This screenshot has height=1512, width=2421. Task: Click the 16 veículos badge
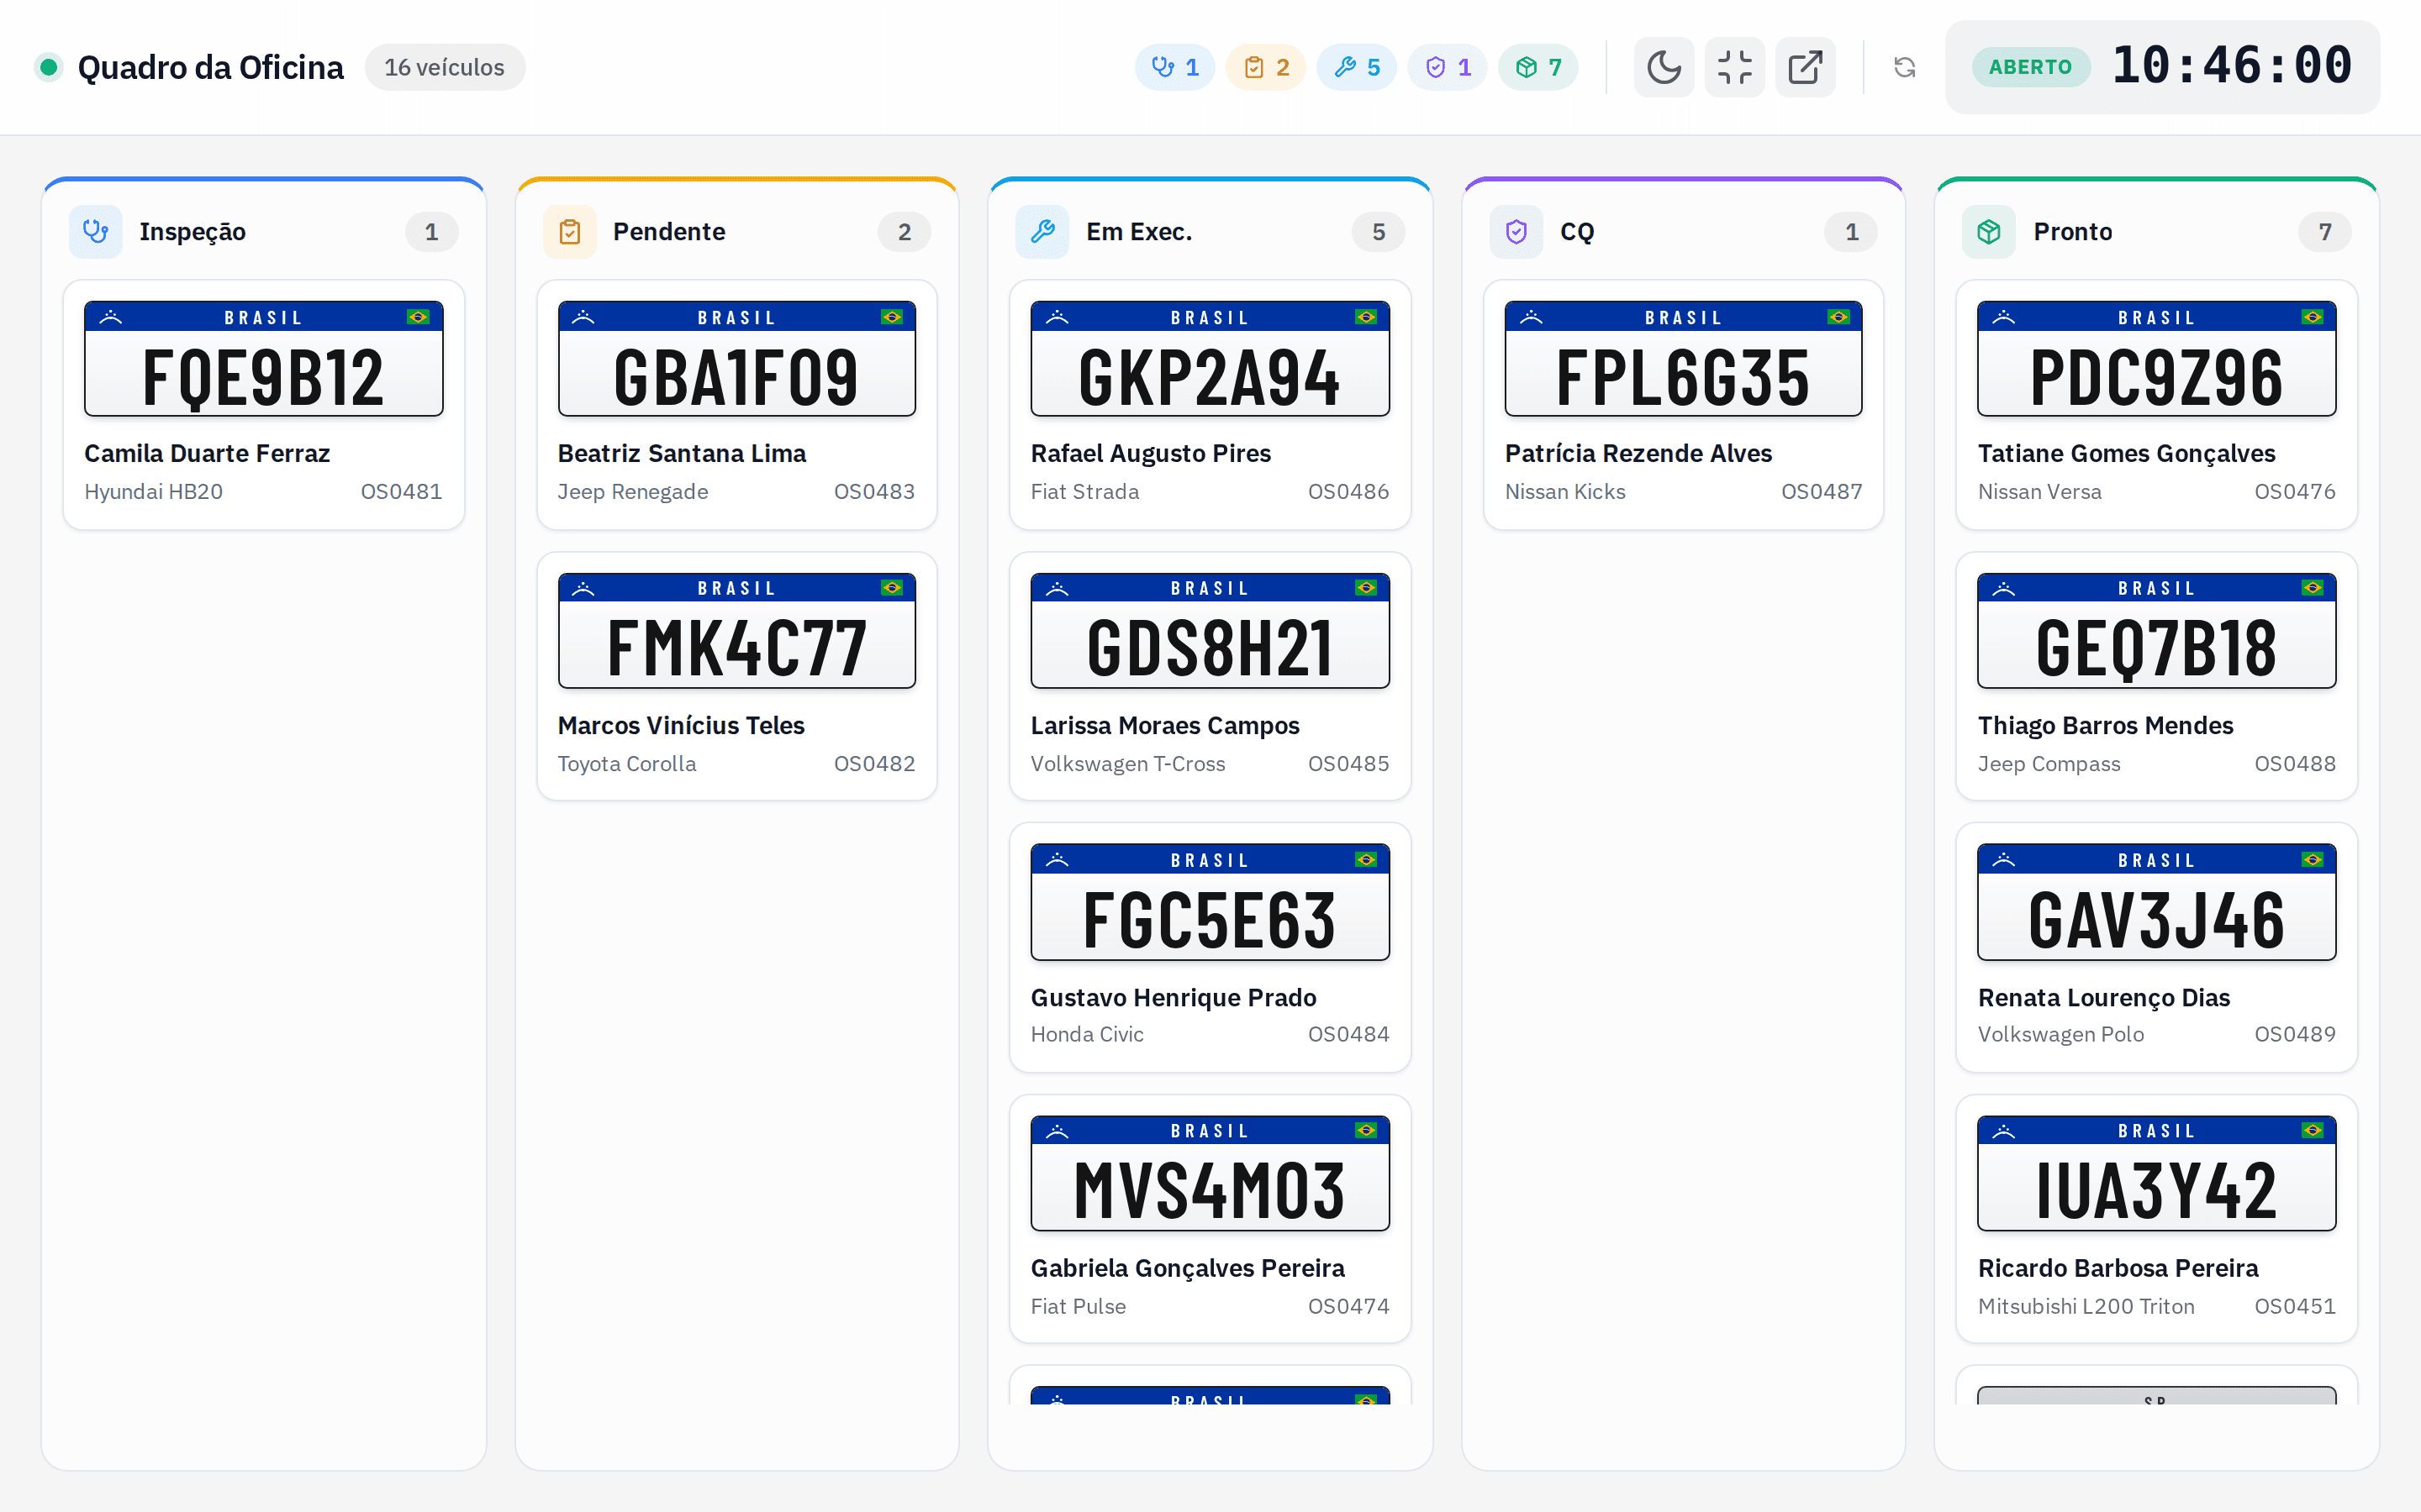444,67
